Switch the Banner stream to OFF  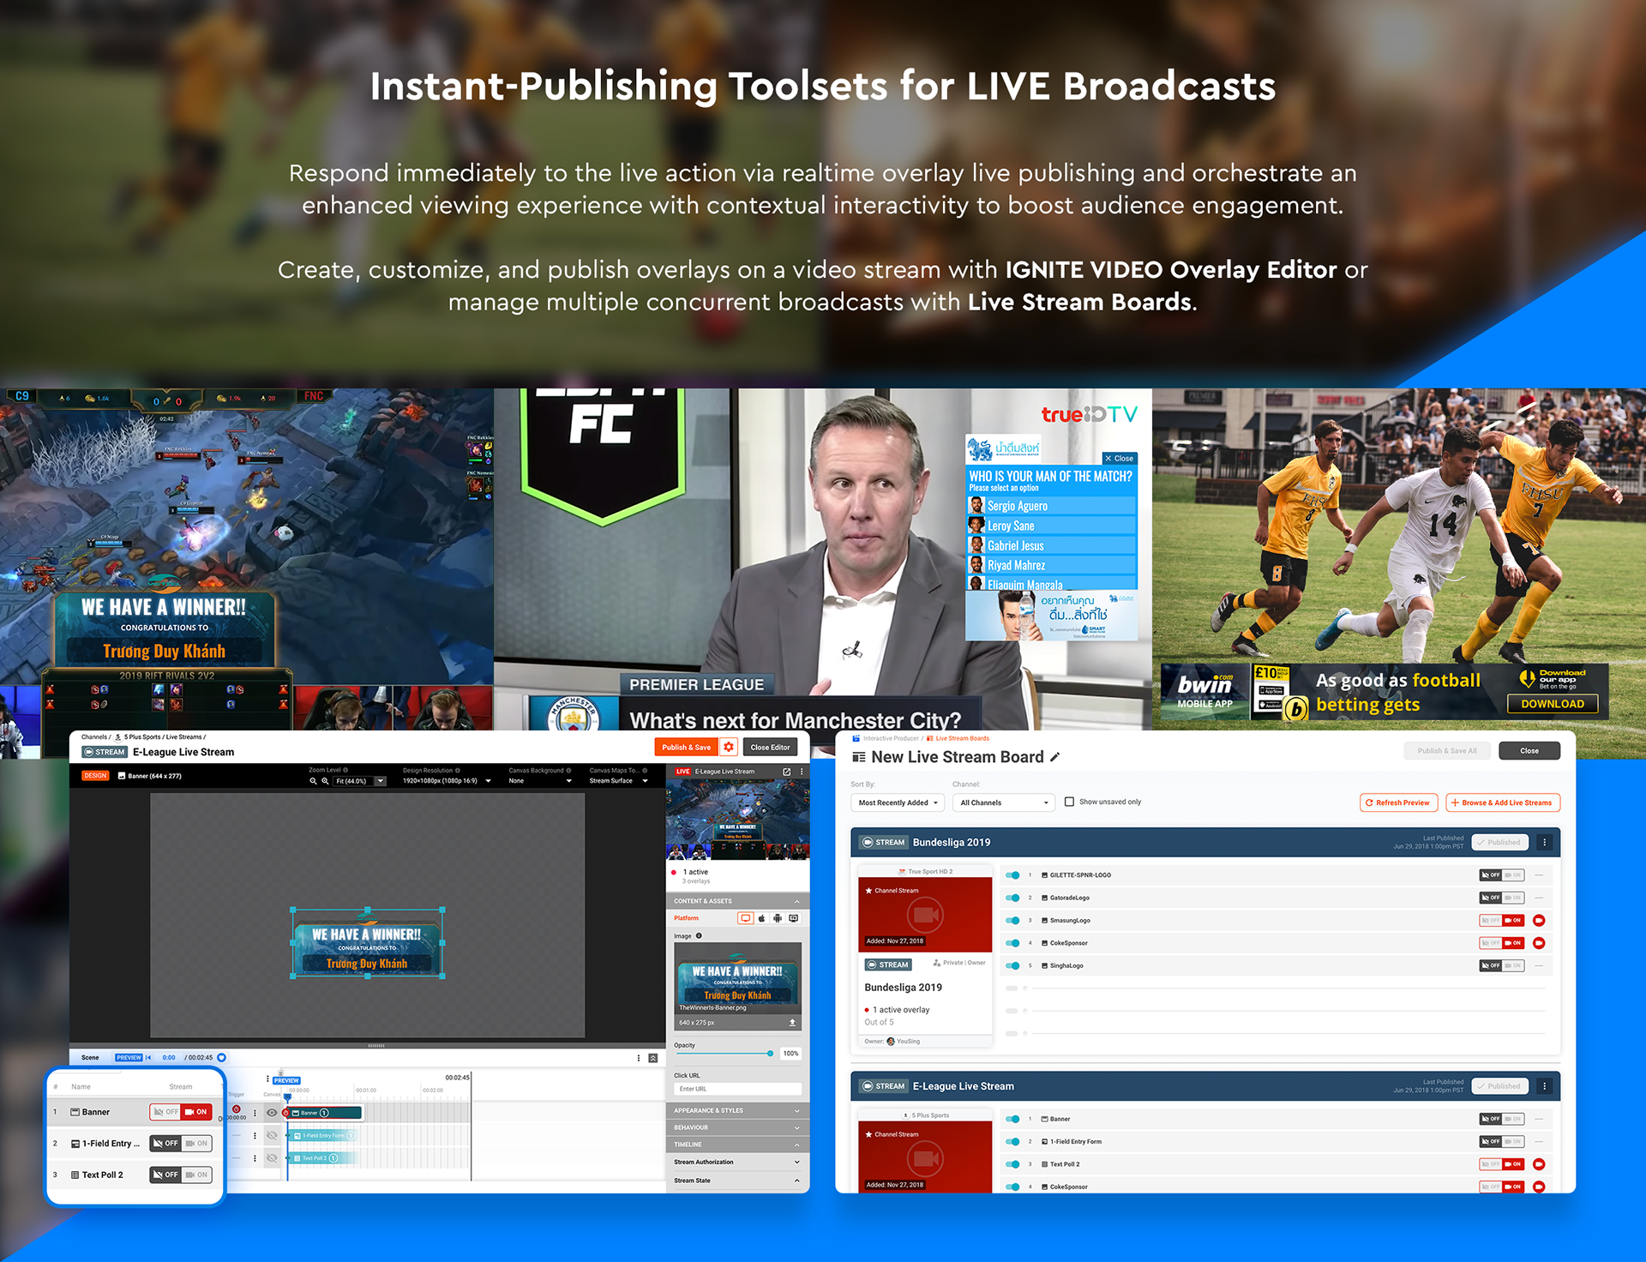(x=166, y=1112)
